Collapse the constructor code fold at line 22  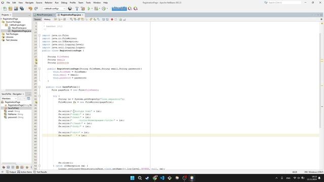click(x=39, y=69)
